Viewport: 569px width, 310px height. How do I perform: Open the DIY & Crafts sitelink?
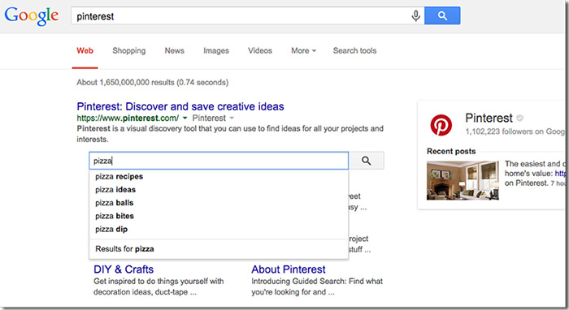(x=124, y=269)
